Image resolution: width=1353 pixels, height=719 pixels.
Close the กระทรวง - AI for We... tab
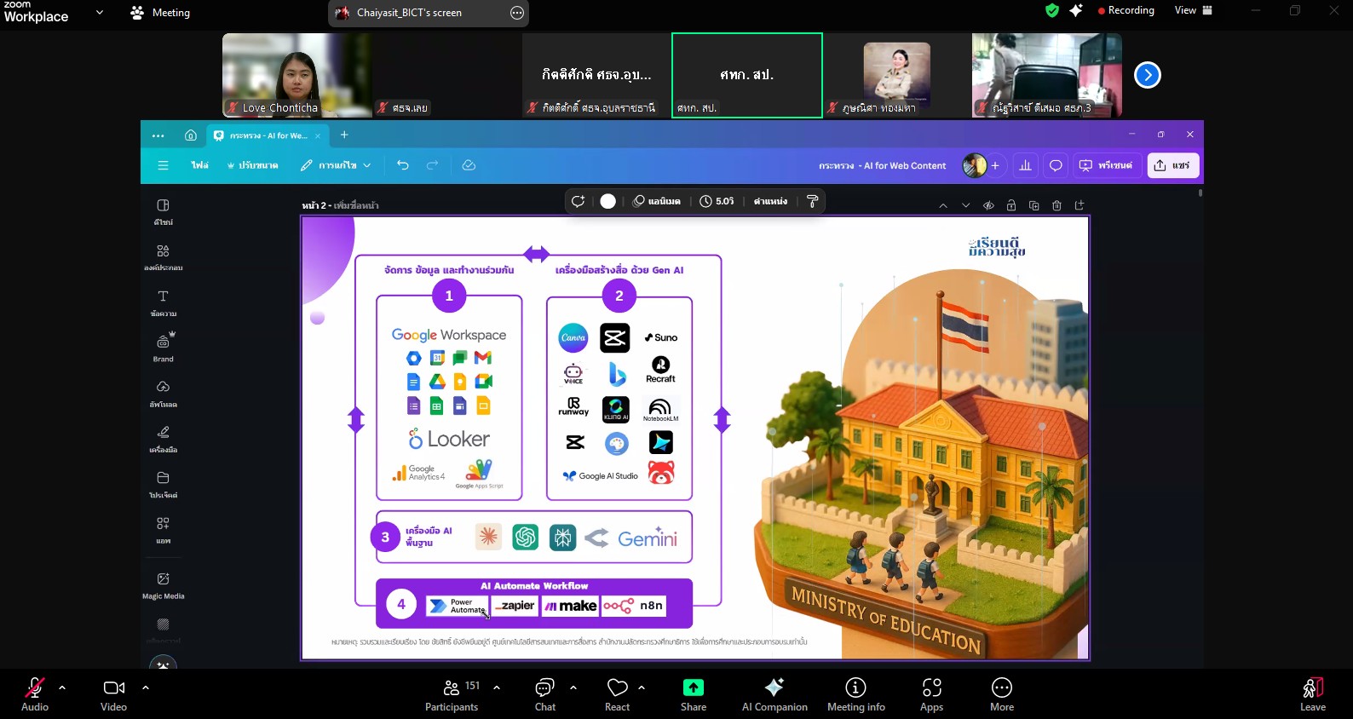tap(318, 135)
